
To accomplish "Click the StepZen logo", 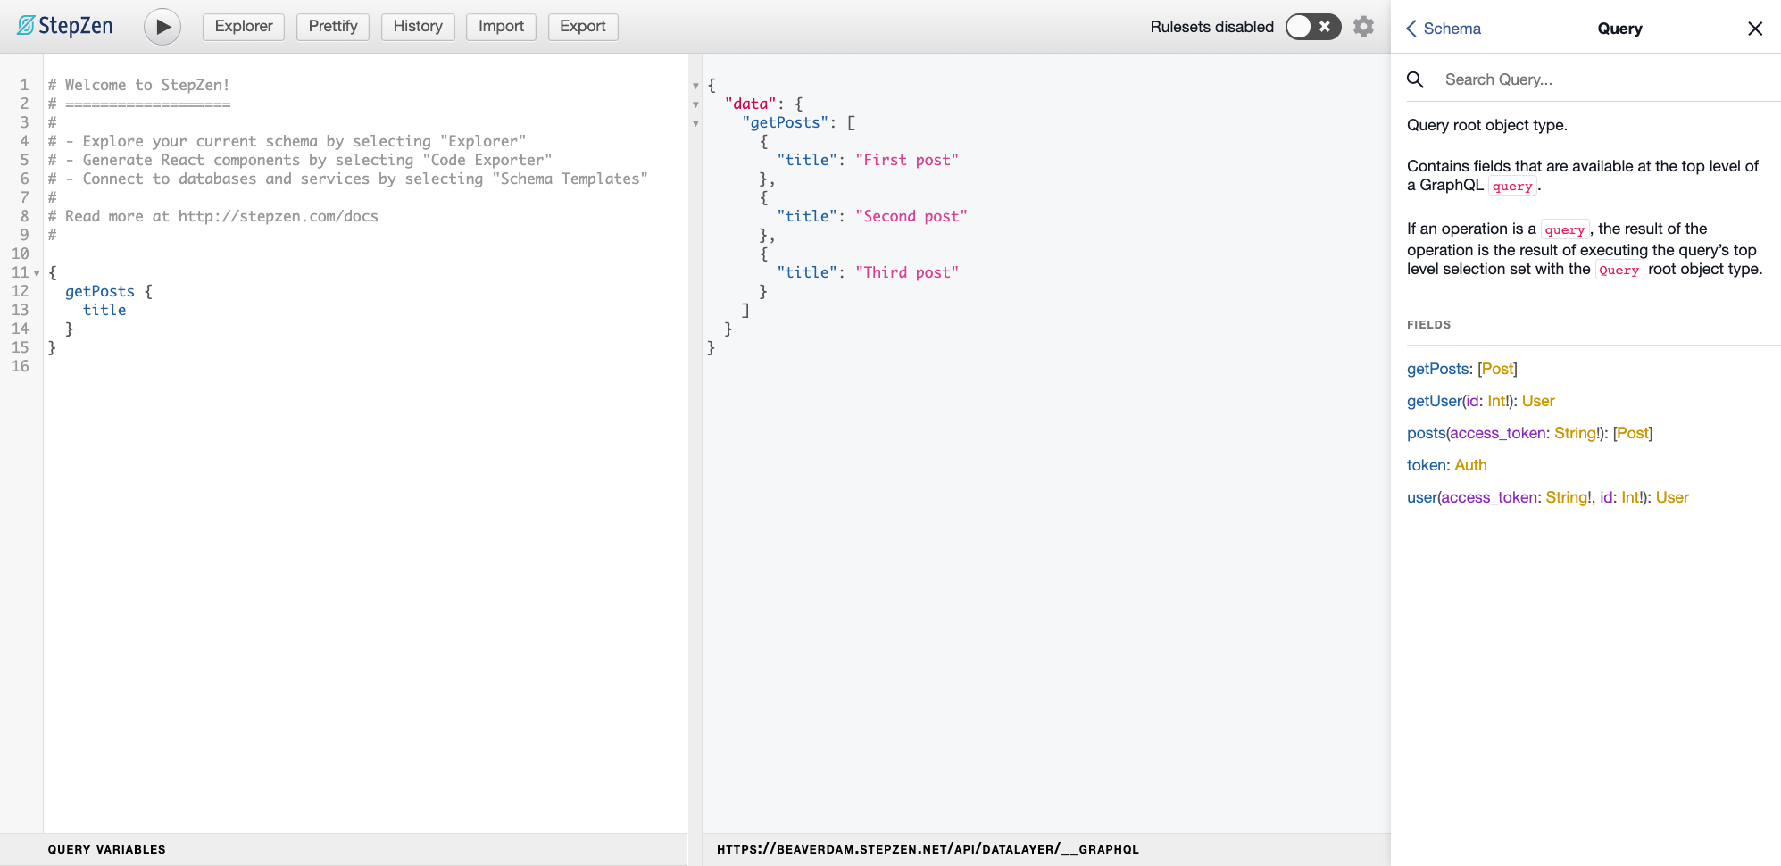I will [x=62, y=26].
